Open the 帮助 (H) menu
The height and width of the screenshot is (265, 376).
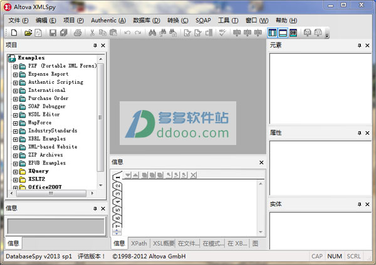pos(286,21)
